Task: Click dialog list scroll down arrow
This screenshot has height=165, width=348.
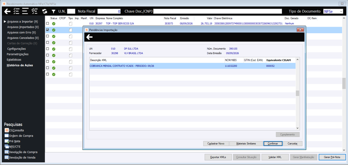Action: (x=297, y=128)
